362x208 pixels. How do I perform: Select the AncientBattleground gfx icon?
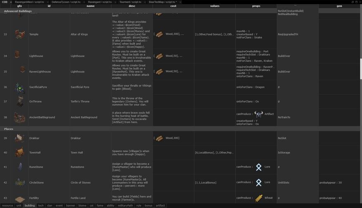click(x=19, y=117)
